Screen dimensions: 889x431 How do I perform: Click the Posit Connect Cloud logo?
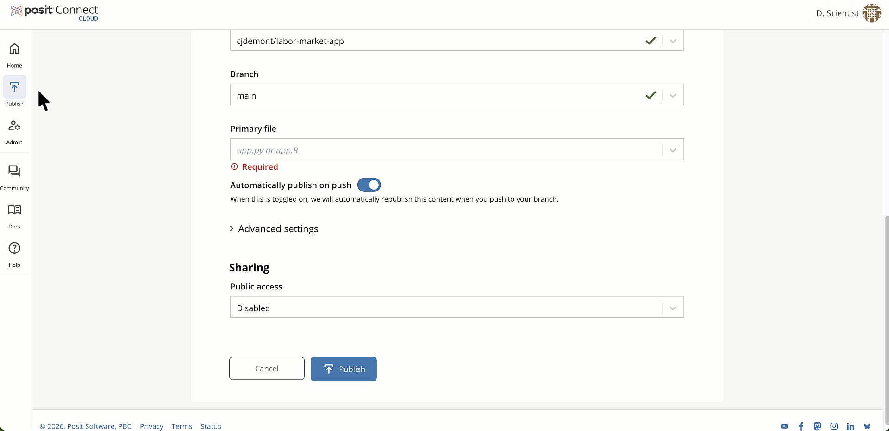[54, 13]
